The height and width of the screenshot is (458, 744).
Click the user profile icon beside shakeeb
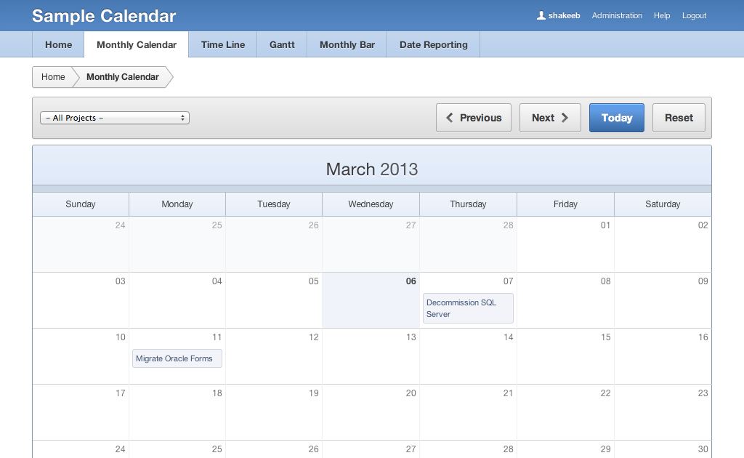tap(541, 15)
